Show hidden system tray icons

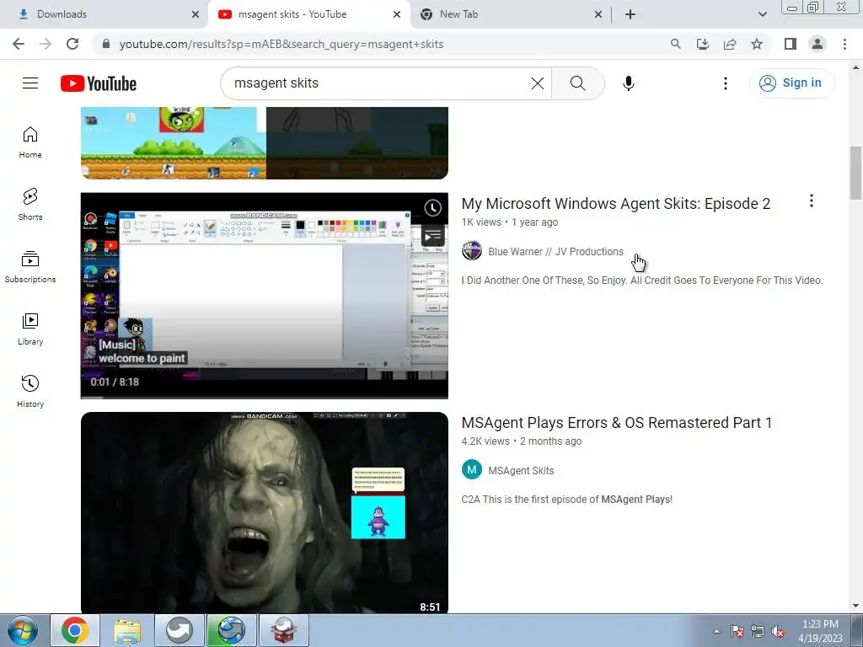click(716, 631)
